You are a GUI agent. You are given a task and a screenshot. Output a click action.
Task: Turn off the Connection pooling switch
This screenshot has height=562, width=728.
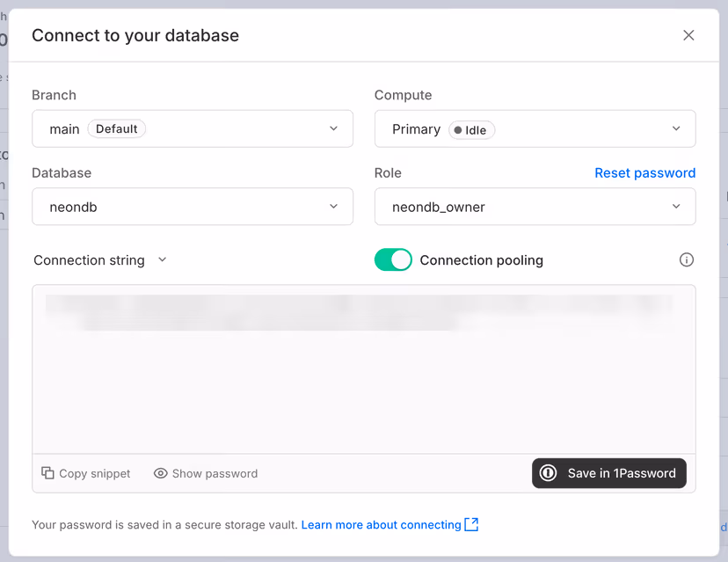click(x=393, y=260)
